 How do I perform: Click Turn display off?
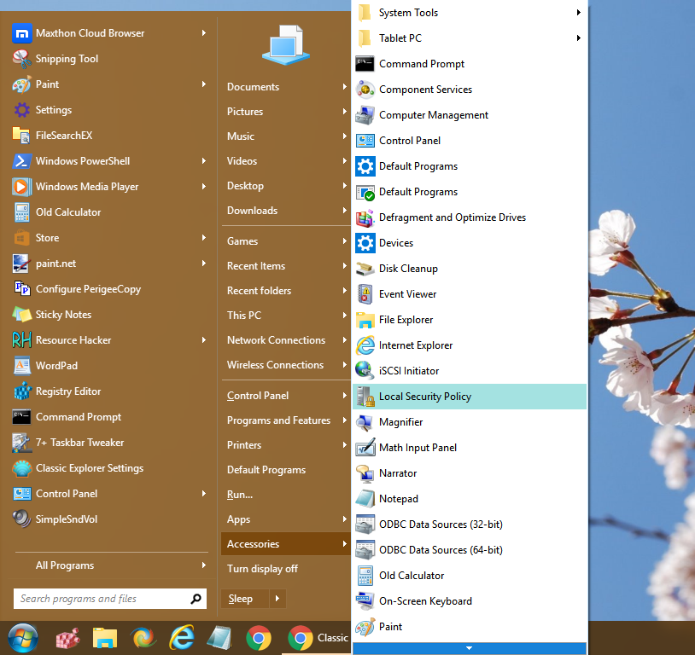click(x=262, y=569)
